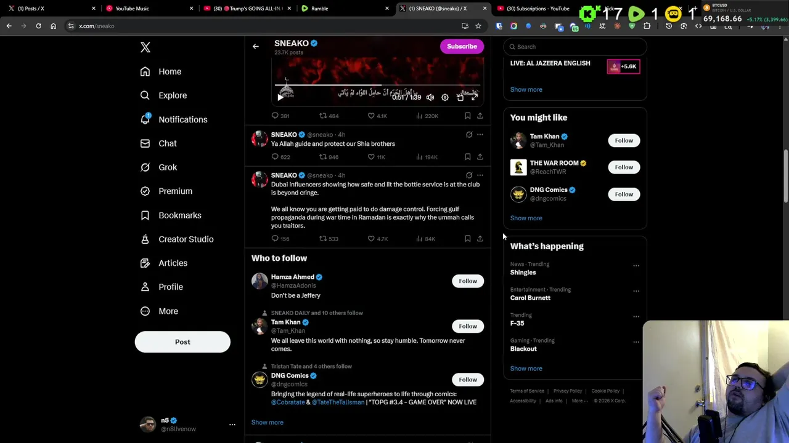Show more under What's happening
789x443 pixels.
pyautogui.click(x=526, y=369)
